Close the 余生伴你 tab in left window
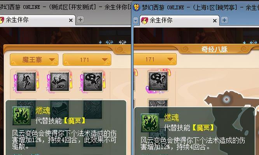259x155 pixels. pyautogui.click(x=71, y=20)
